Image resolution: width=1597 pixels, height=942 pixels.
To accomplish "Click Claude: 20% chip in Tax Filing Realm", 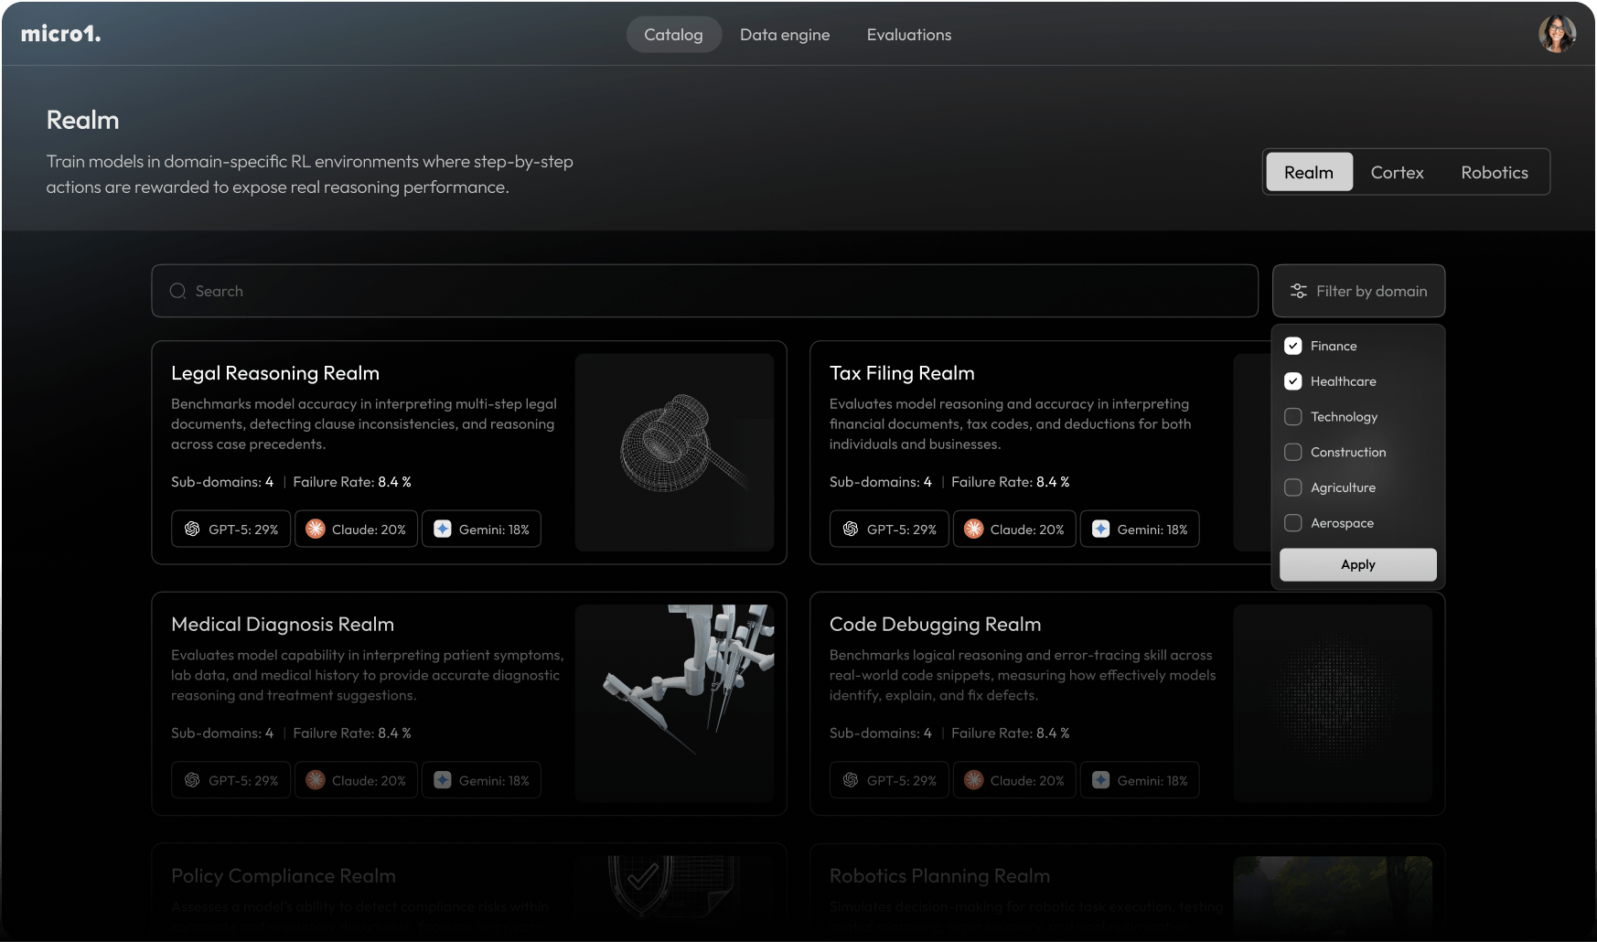I will point(1014,529).
